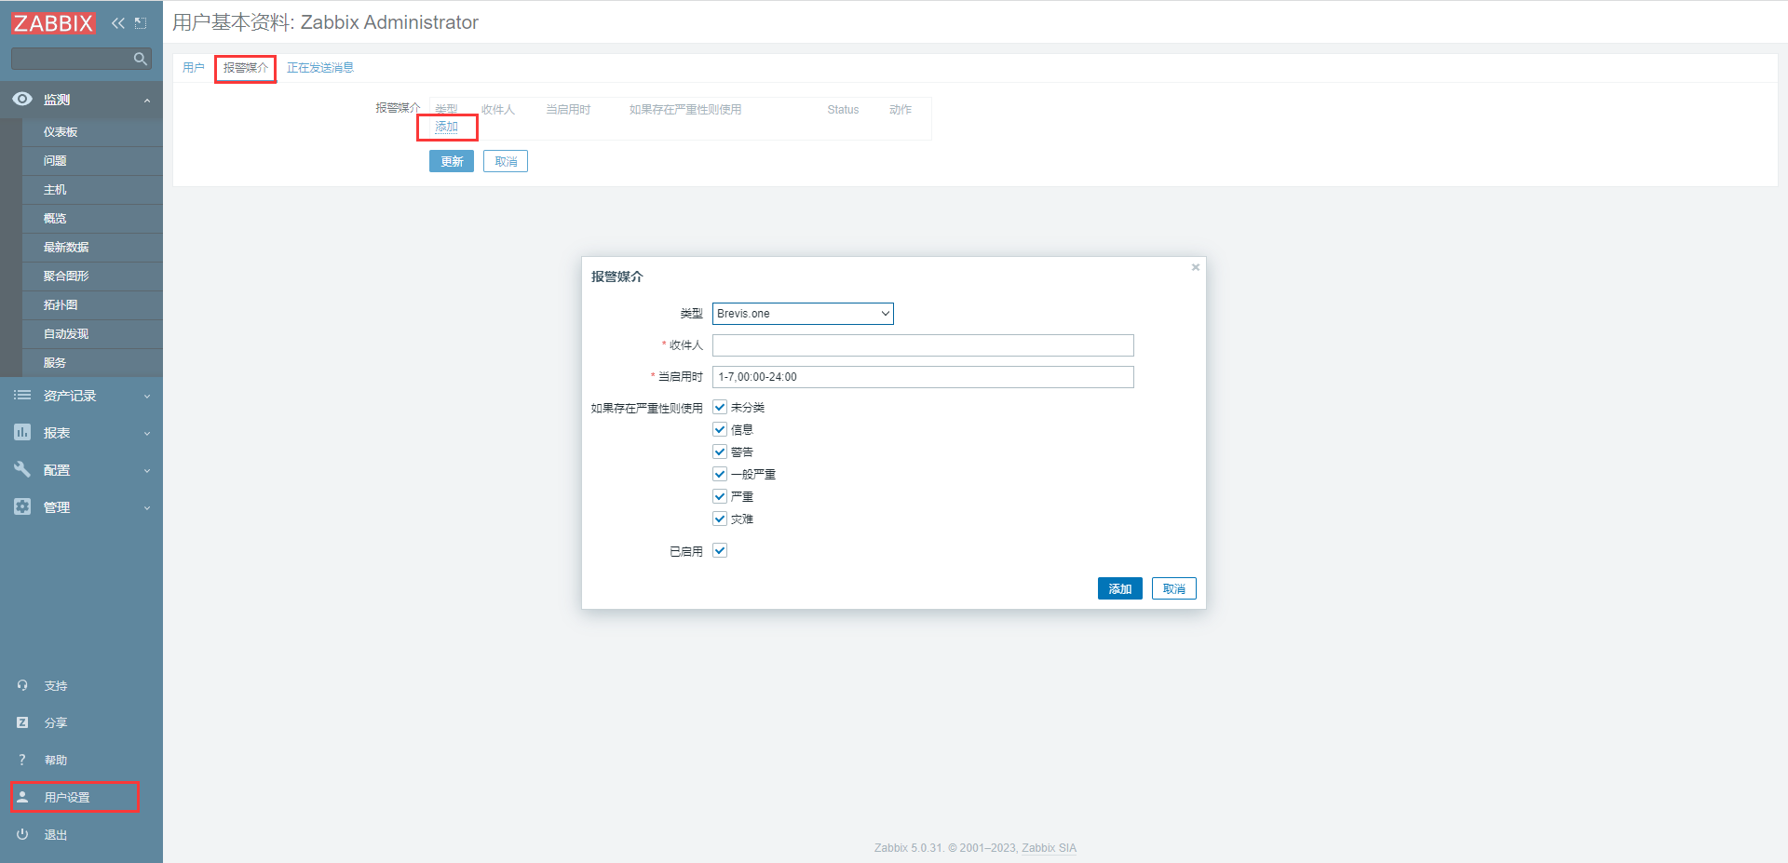Click the 支持 support headset icon

click(x=22, y=685)
